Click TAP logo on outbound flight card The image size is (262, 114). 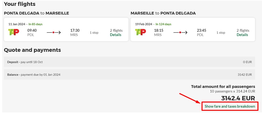pos(14,32)
